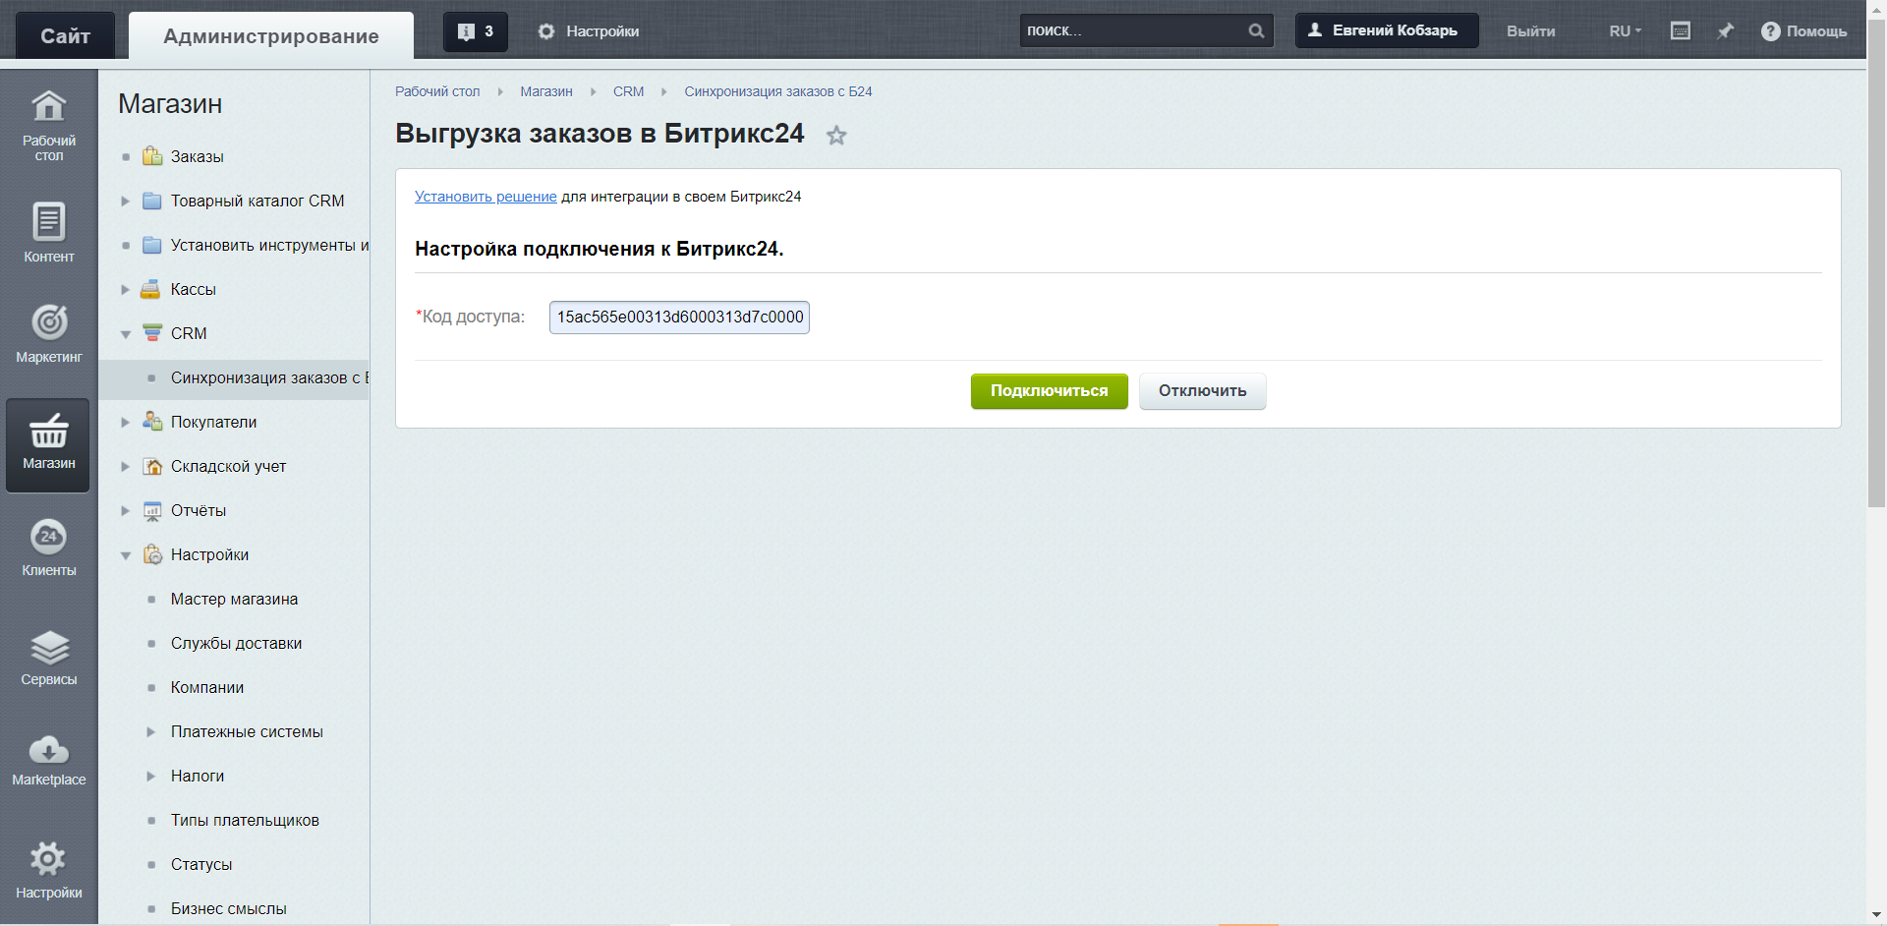Open Евгений Кобзарь user profile button
The width and height of the screenshot is (1887, 926).
(1387, 30)
